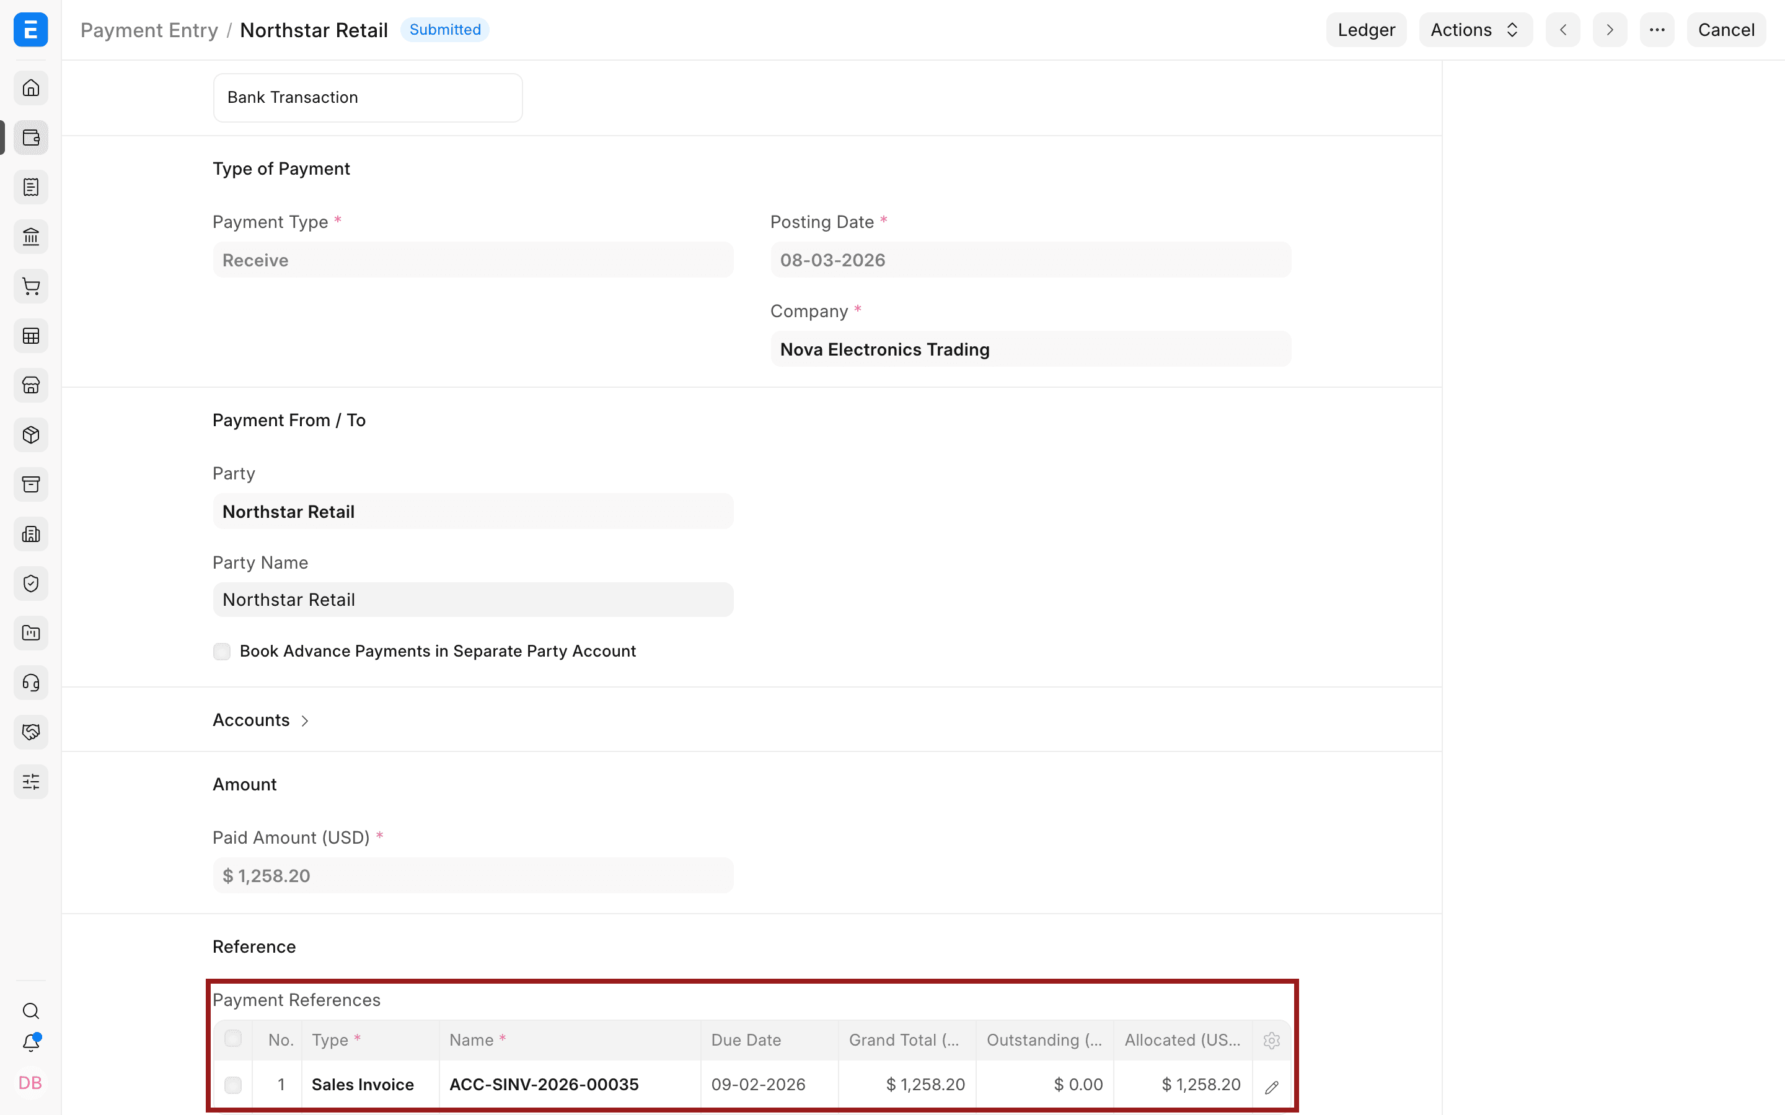Open the three-dots more menu

point(1657,30)
